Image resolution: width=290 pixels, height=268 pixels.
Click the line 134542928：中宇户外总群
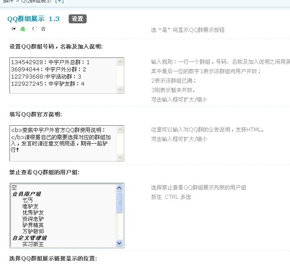(50, 62)
